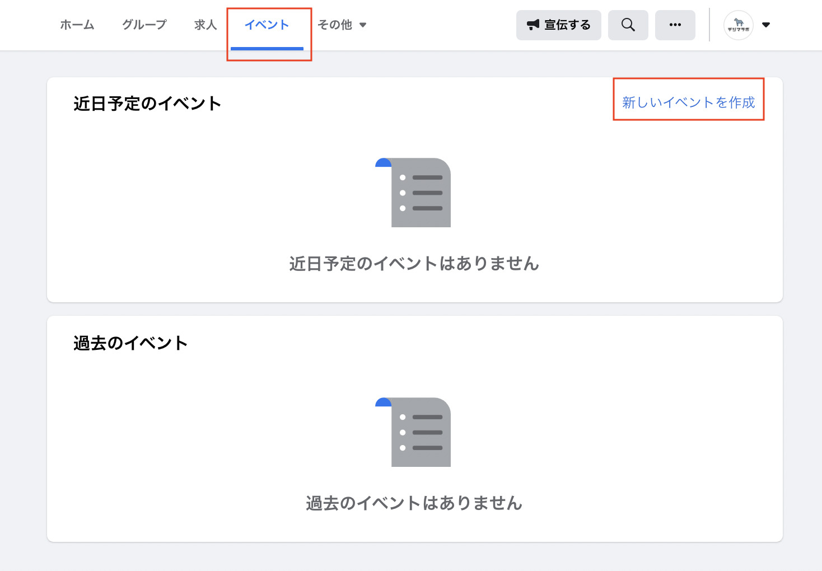Click the 新しいイベントを作成 link

[688, 102]
